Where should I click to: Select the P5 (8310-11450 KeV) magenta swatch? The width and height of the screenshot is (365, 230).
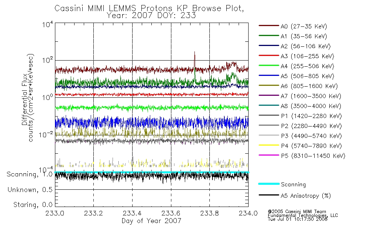tap(269, 155)
